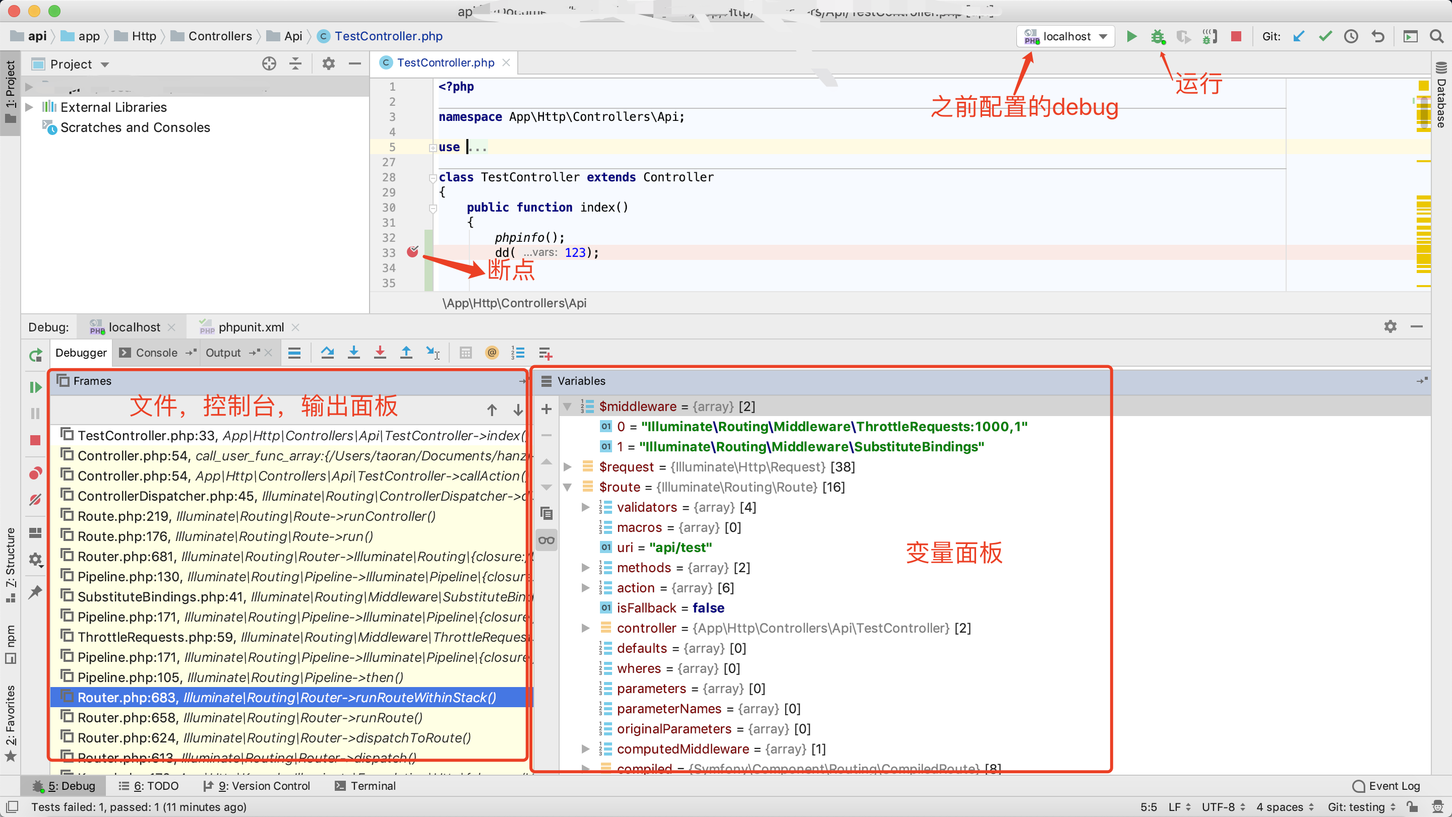This screenshot has width=1452, height=817.
Task: Click the green Debug bug icon
Action: pyautogui.click(x=1158, y=37)
